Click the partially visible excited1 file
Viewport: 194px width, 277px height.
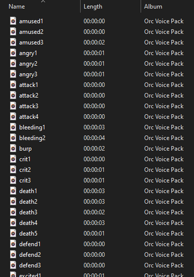point(30,275)
